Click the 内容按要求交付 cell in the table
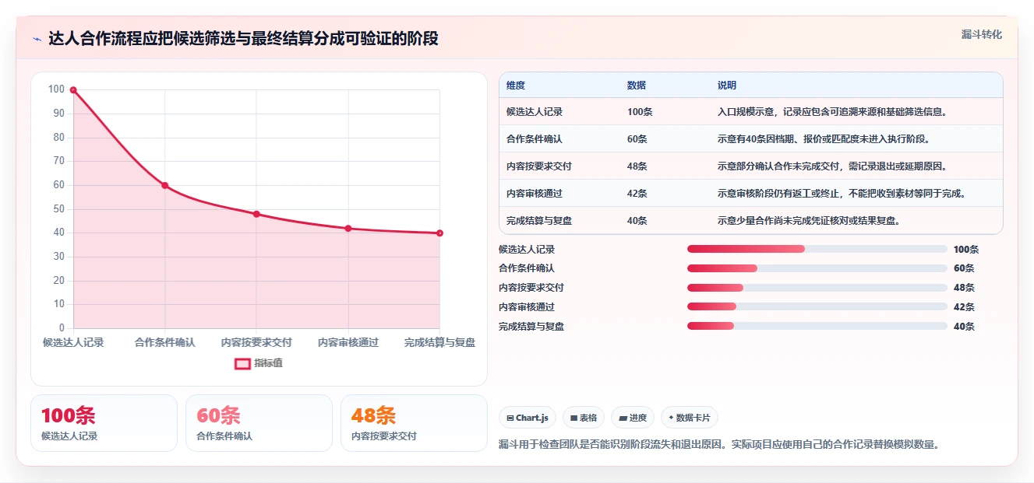 pyautogui.click(x=539, y=166)
